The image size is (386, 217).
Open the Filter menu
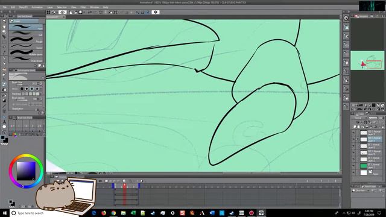tap(83, 7)
